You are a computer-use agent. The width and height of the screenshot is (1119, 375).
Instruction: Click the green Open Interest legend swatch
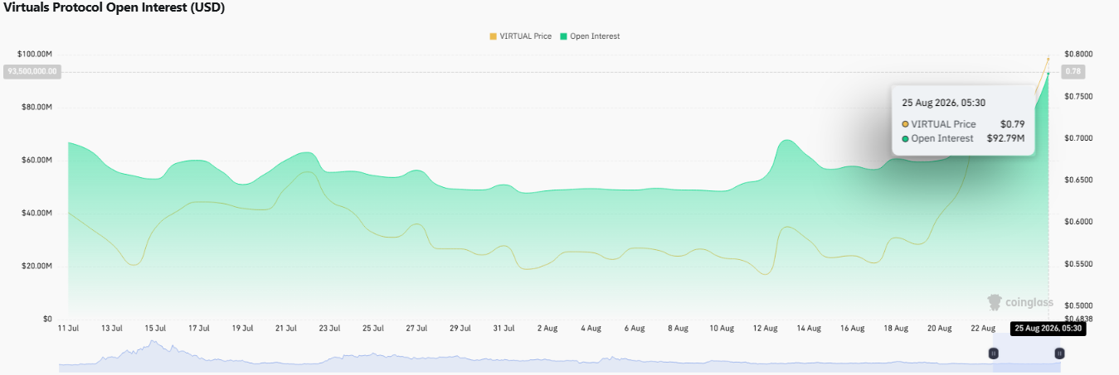click(x=564, y=36)
